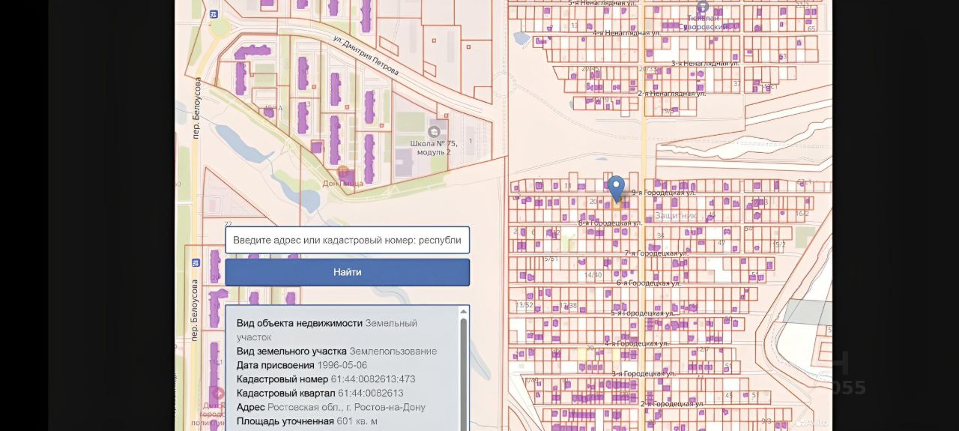959x431 pixels.
Task: Select the highlighted orange land parcel
Action: click(617, 205)
